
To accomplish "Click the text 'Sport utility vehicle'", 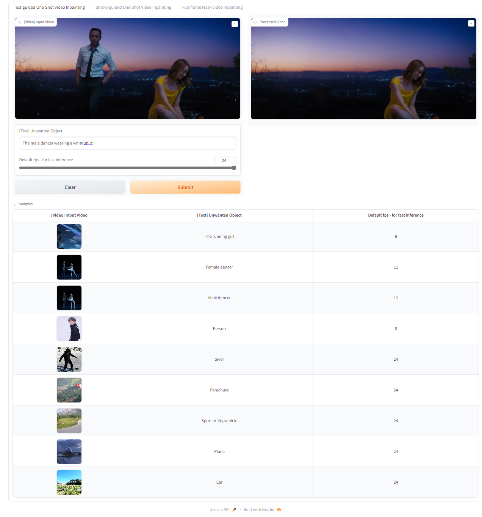I will (219, 421).
